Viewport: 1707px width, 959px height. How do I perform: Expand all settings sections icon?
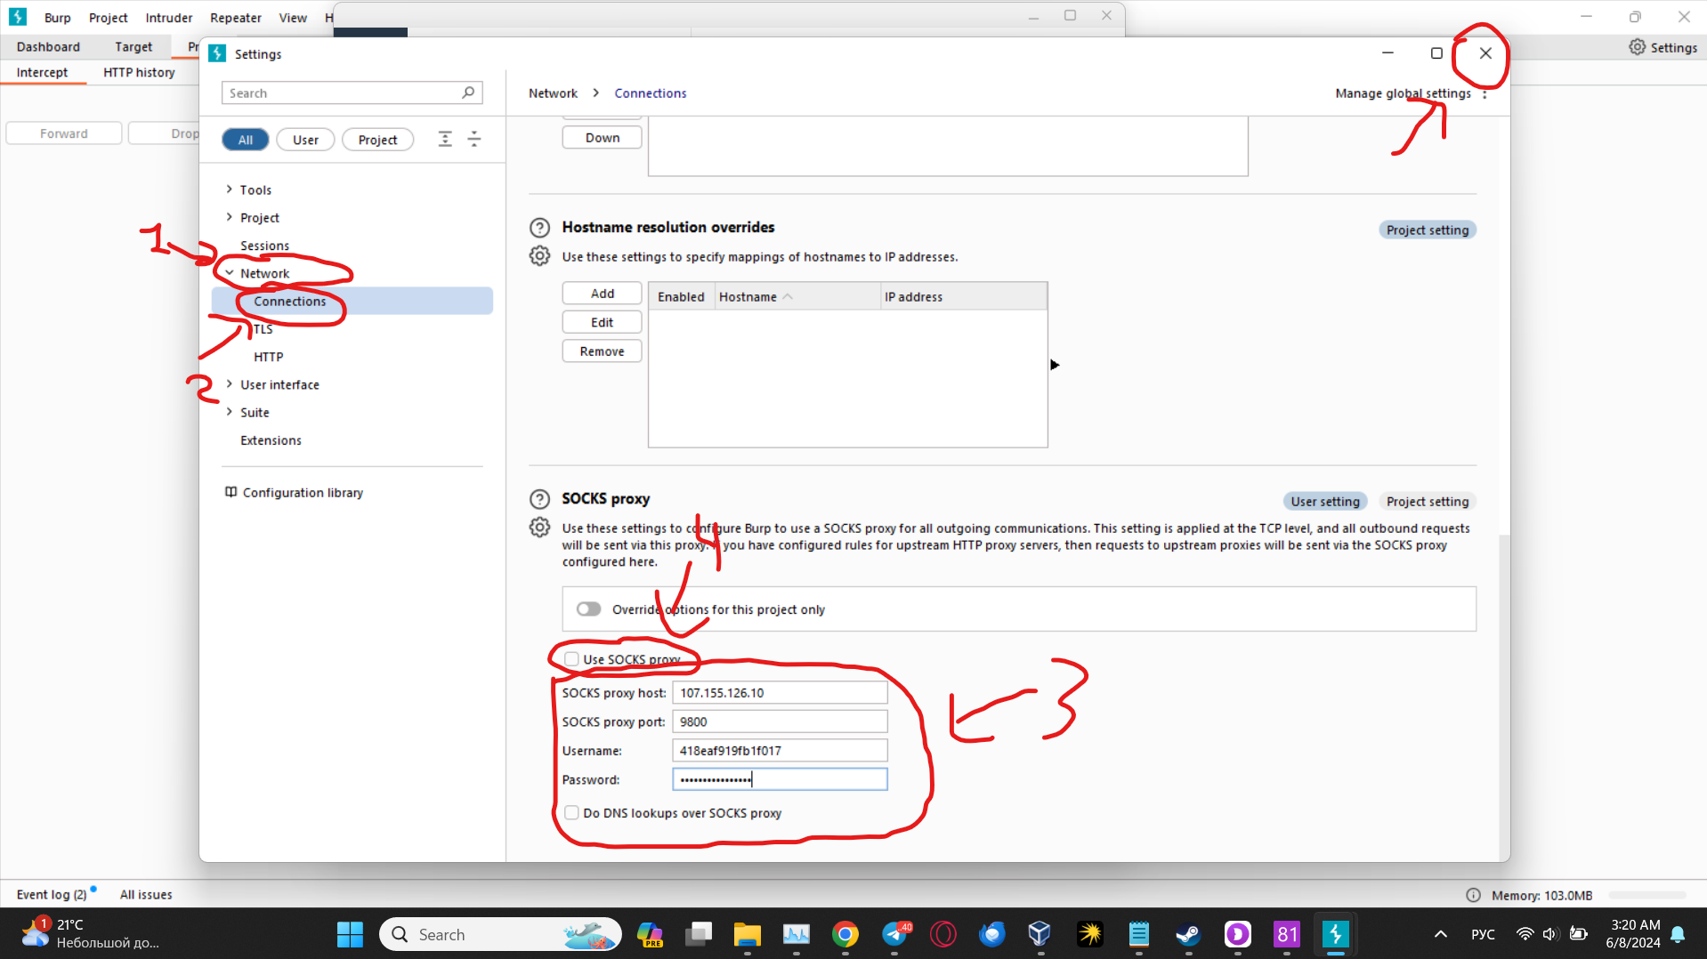pyautogui.click(x=445, y=139)
